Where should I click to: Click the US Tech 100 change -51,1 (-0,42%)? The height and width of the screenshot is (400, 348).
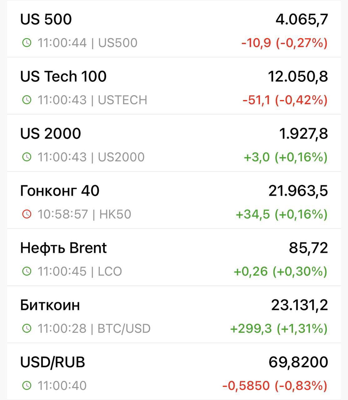point(285,100)
